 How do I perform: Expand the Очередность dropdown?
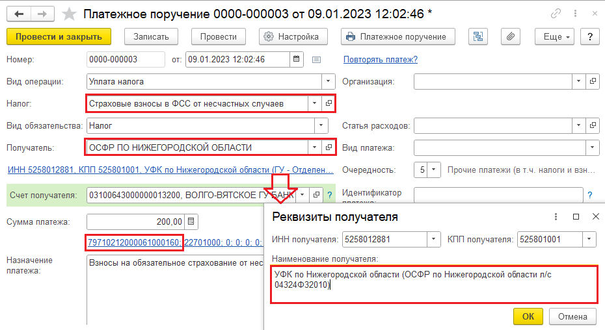(434, 170)
